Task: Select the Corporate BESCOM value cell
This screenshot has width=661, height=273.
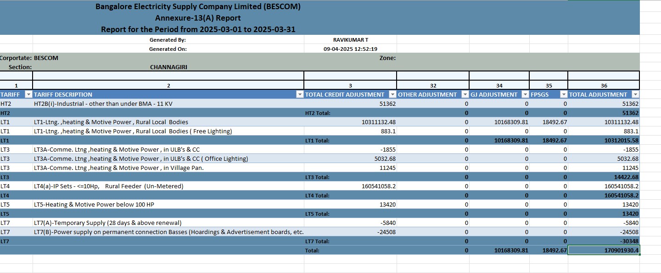Action: click(x=168, y=58)
